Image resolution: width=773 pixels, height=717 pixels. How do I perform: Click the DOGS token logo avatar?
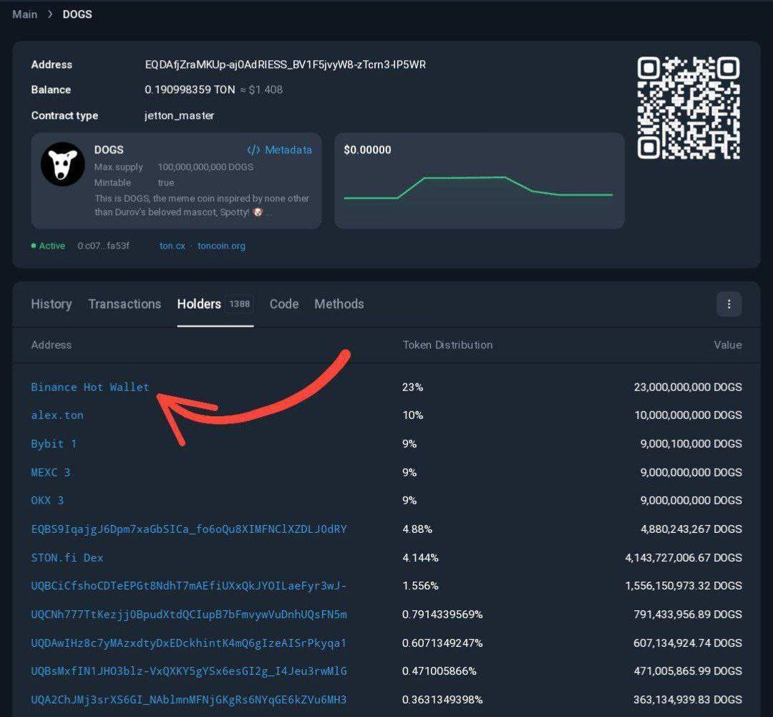[63, 164]
